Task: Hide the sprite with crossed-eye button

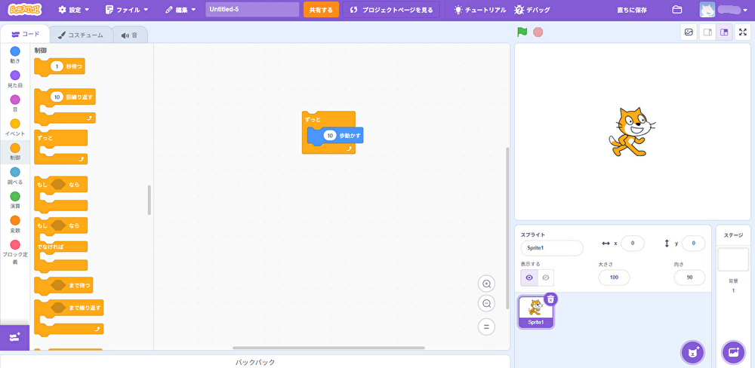Action: (x=546, y=278)
